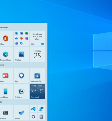Open the News tile
112x121 pixels.
7,75
